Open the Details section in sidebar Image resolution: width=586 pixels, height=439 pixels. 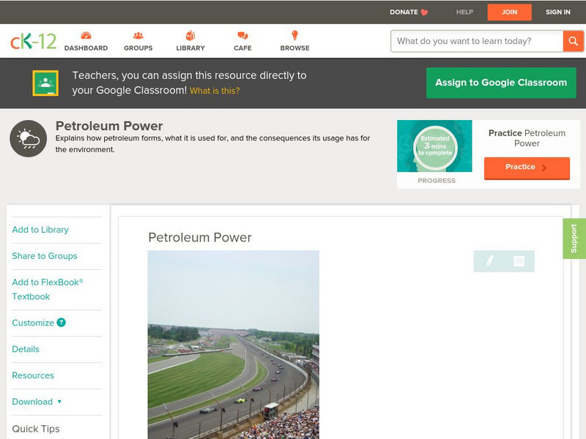(26, 349)
